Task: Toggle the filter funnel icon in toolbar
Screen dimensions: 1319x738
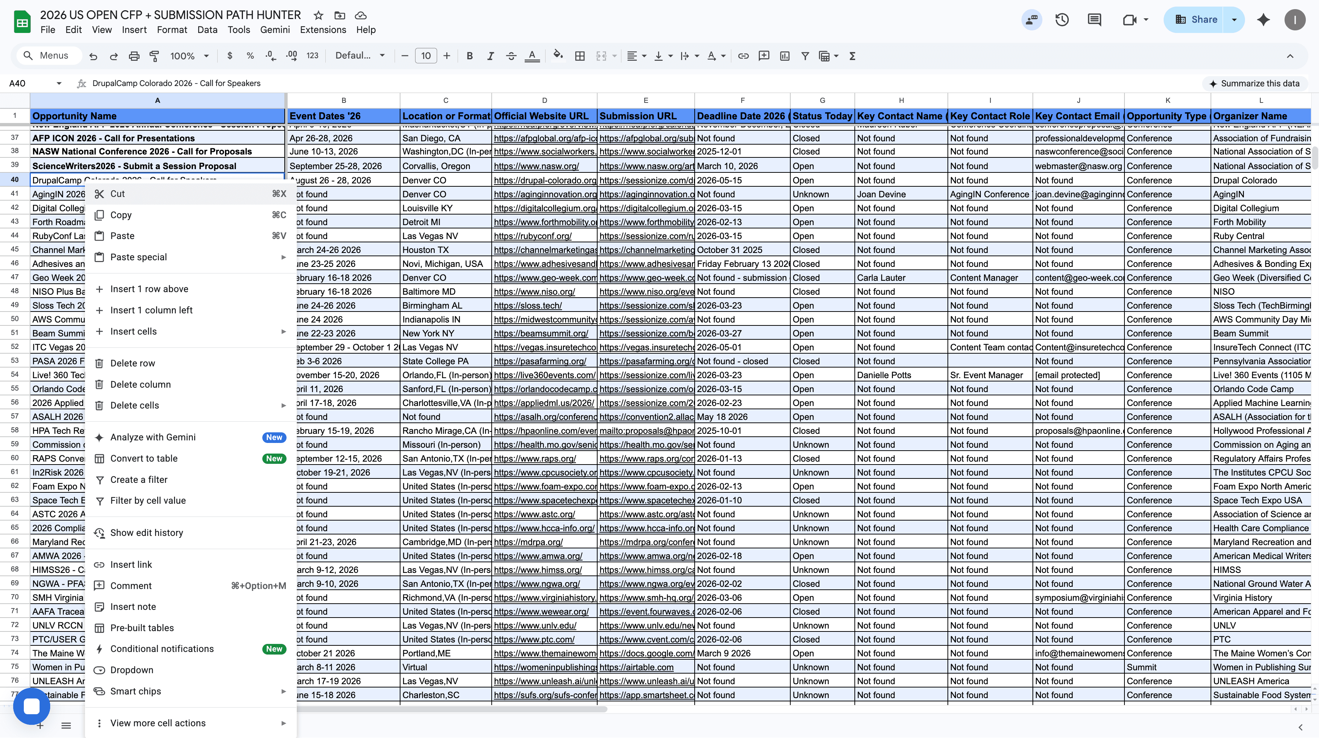Action: coord(805,56)
